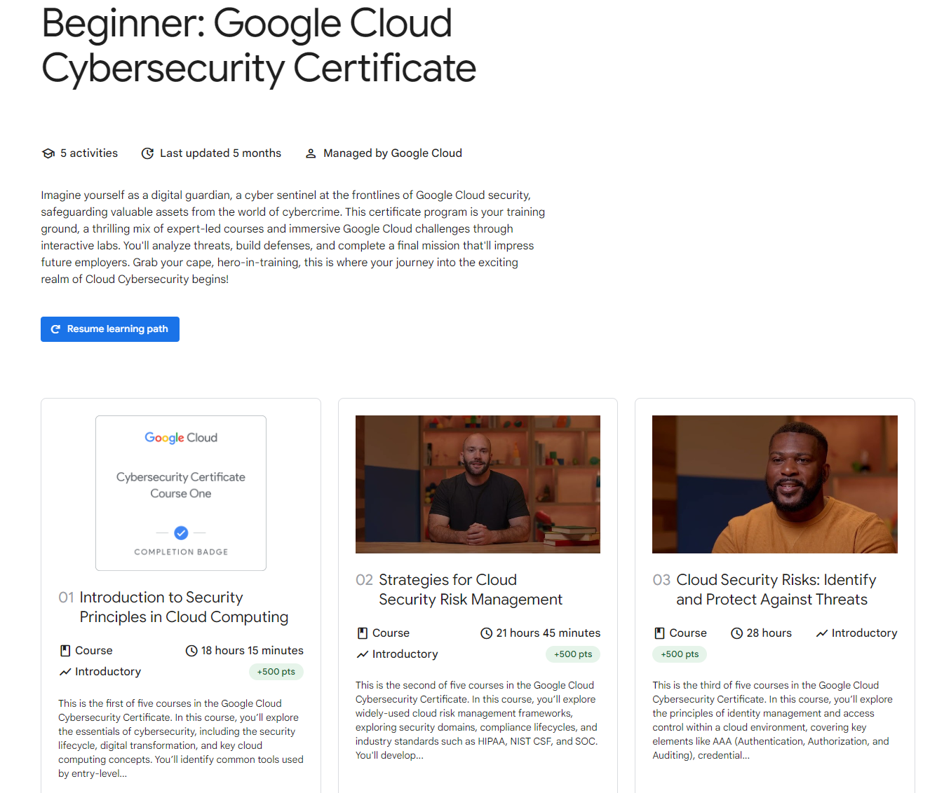The image size is (937, 793).
Task: Click the clock icon beside Last updated
Action: (147, 153)
